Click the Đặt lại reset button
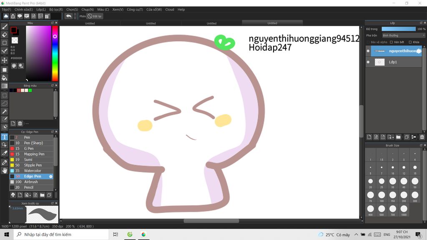This screenshot has height=240, width=427. click(x=95, y=16)
